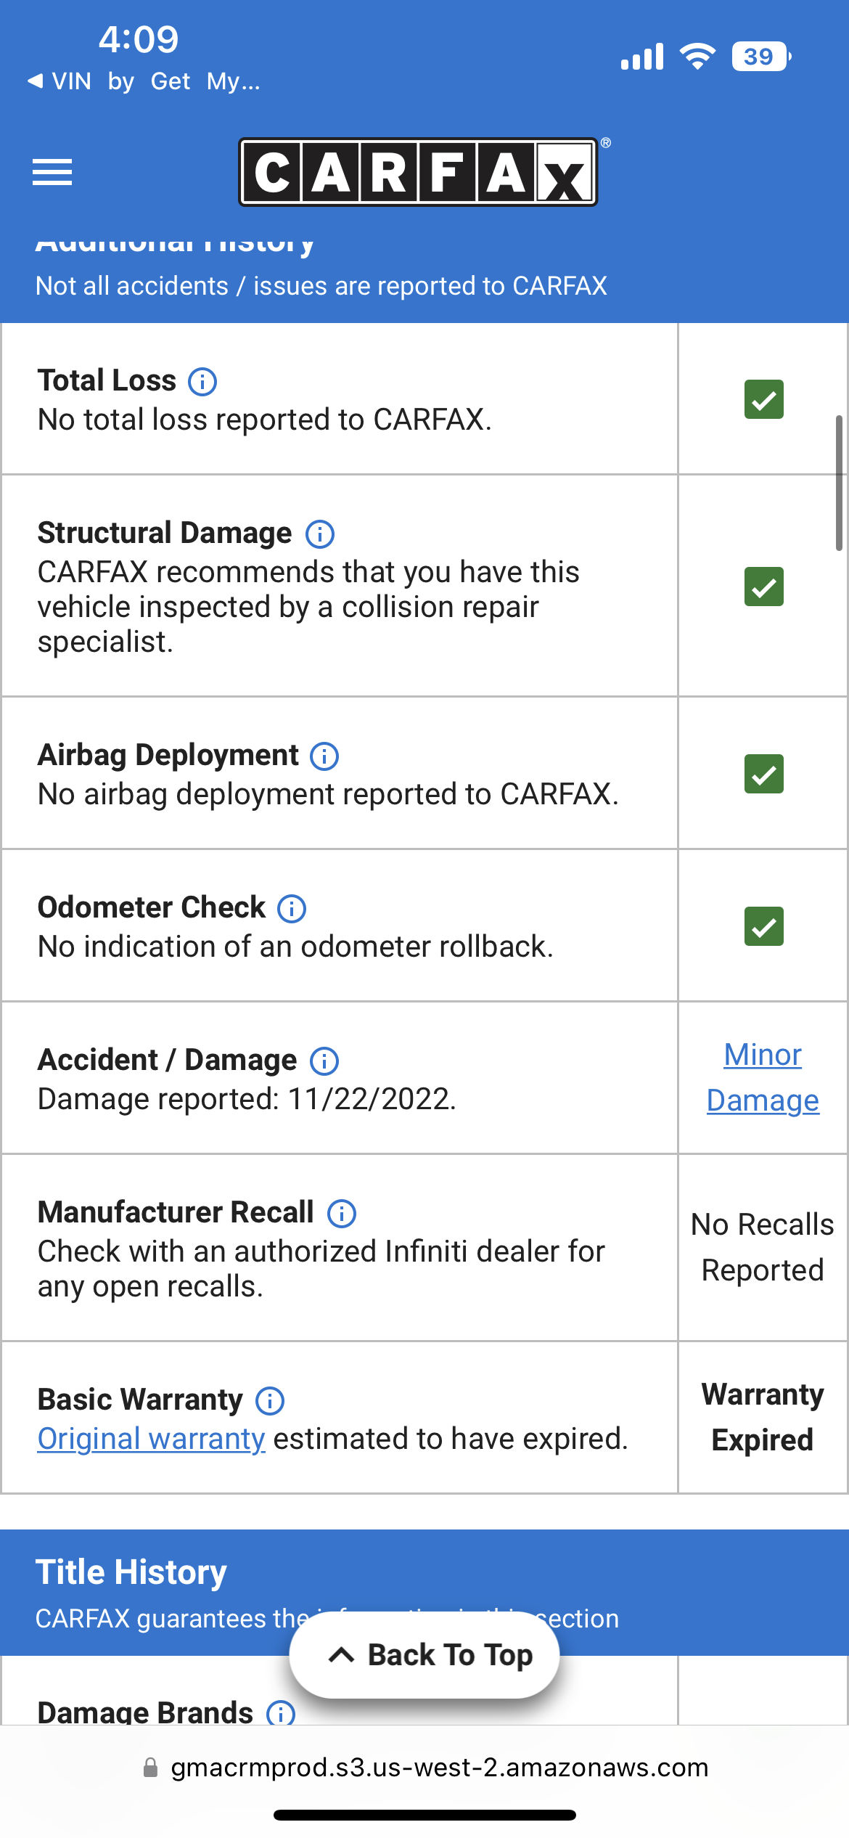The image size is (849, 1838).
Task: Click the Damage Brands info icon
Action: coord(281,1713)
